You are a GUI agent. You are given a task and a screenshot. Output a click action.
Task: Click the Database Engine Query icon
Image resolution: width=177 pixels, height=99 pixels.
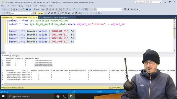(x=47, y=10)
